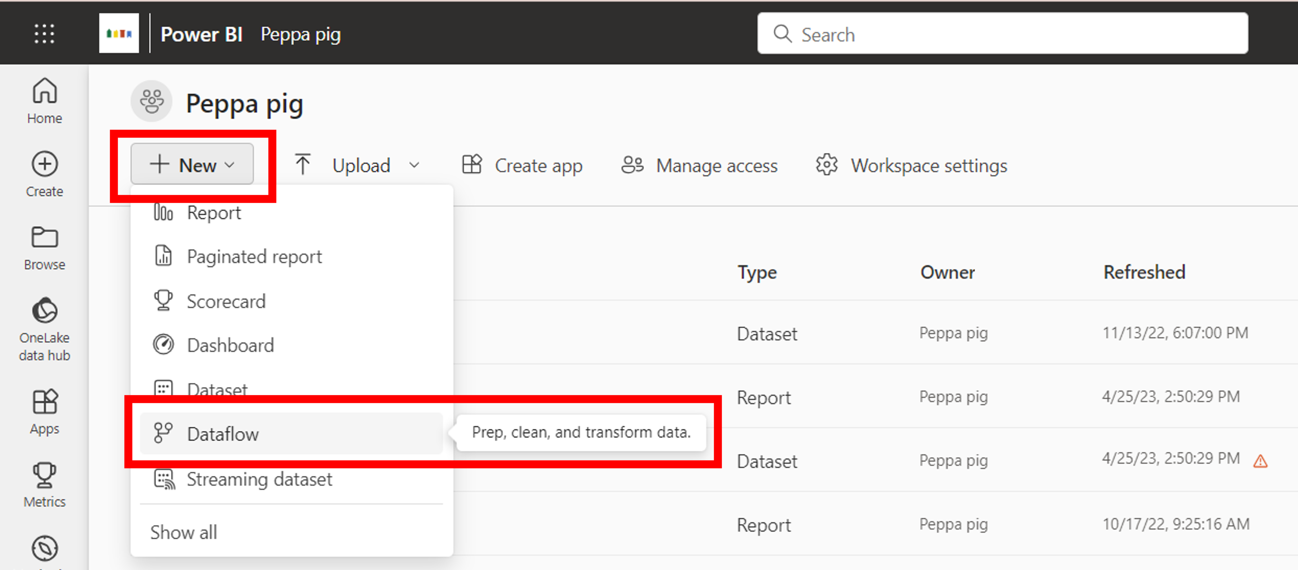The height and width of the screenshot is (570, 1298).
Task: Click the Workspace settings gear icon
Action: tap(827, 165)
